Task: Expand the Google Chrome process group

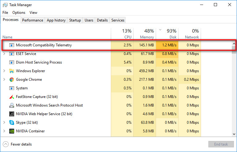Action: coord(4,80)
